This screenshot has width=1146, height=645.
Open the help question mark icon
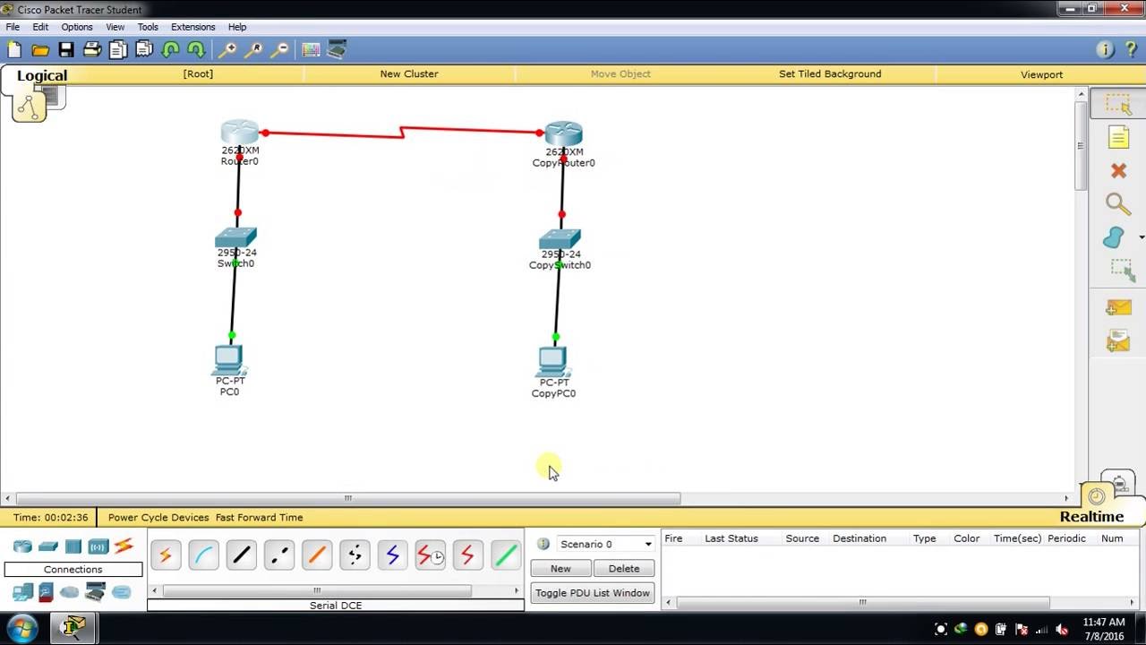pos(1131,50)
